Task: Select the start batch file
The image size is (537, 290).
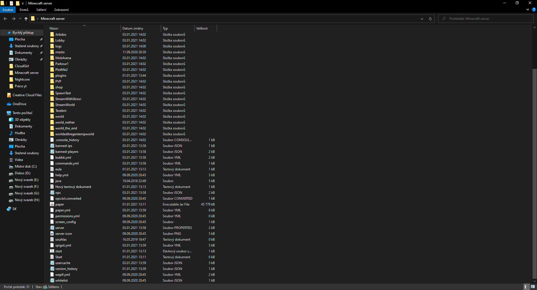Action: [x=58, y=251]
